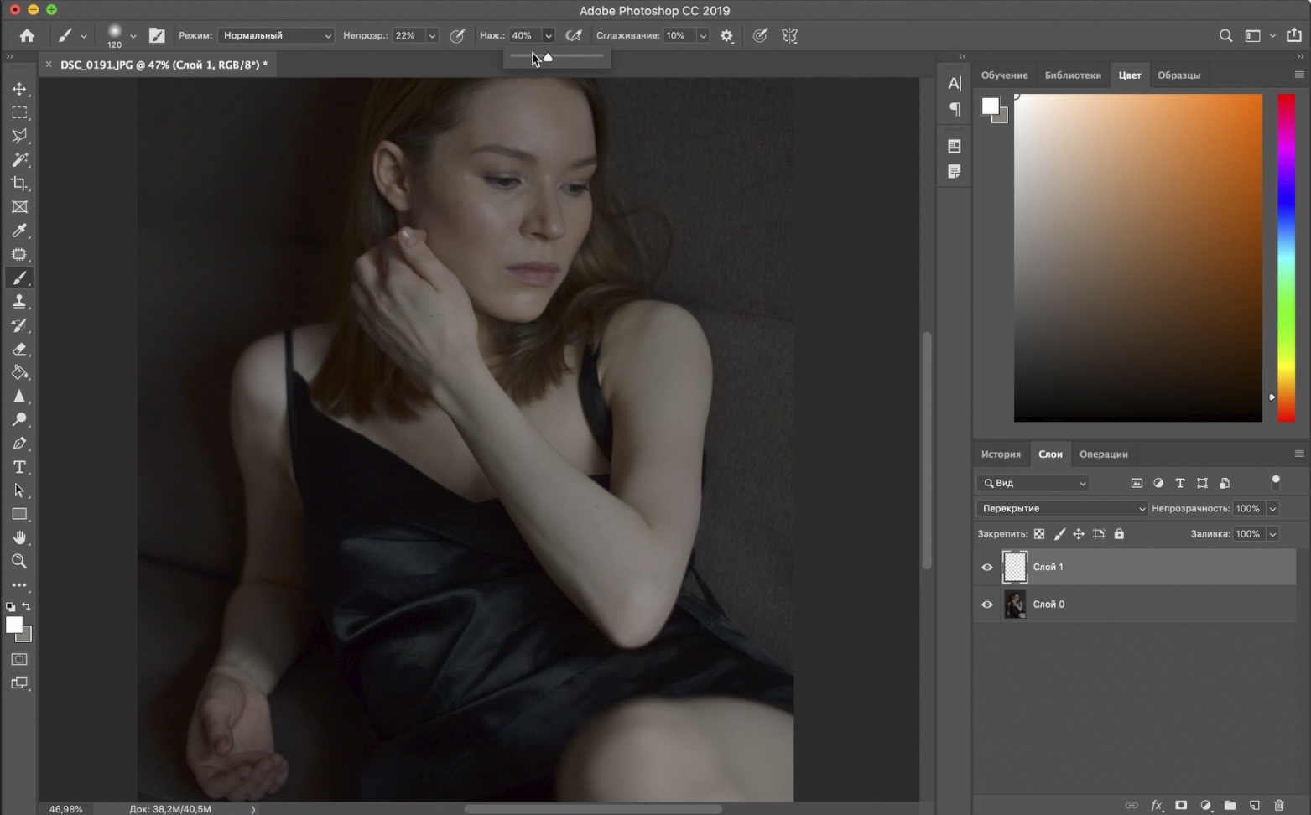Open the Образцы tab
This screenshot has width=1311, height=815.
[x=1178, y=75]
